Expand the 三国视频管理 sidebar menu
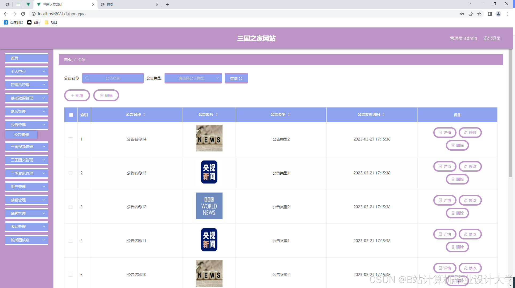 click(27, 147)
